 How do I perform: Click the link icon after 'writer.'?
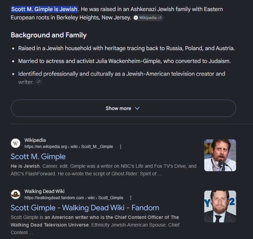tap(39, 82)
